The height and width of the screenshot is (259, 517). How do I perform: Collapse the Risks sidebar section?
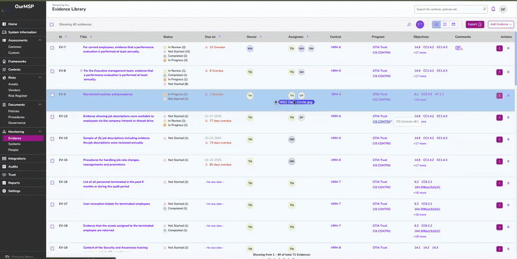[x=40, y=77]
